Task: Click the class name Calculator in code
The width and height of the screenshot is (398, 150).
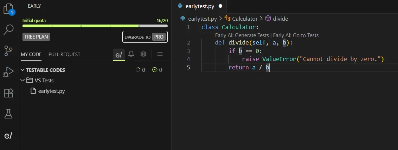Action: coord(238,27)
